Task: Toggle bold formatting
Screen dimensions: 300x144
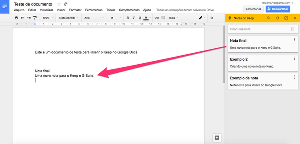Action: [128, 18]
